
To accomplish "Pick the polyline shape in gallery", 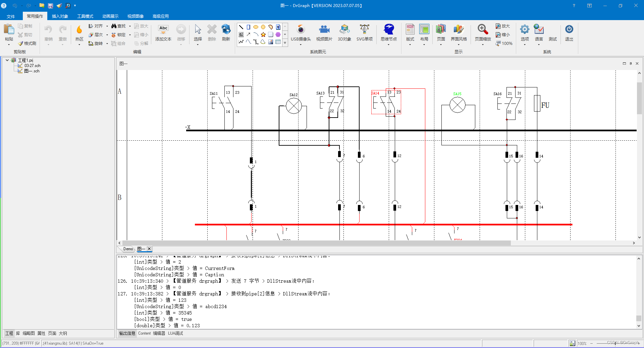I will coord(241,42).
